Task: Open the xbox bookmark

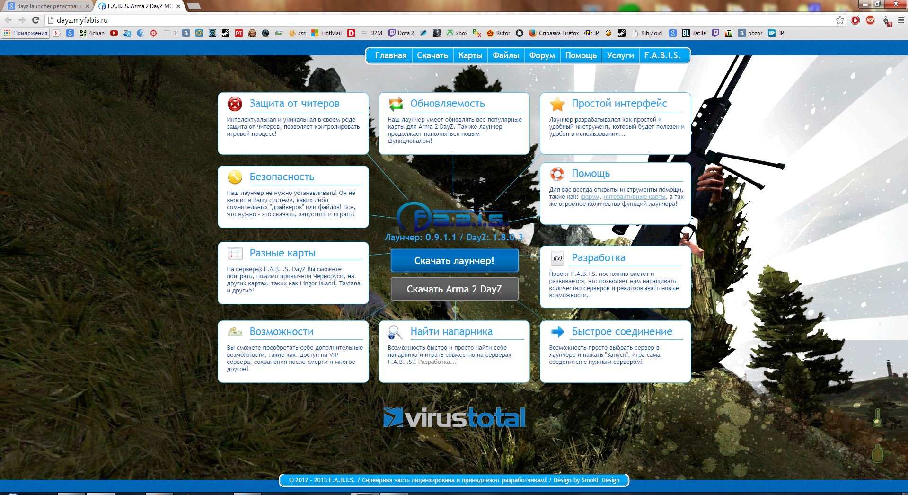Action: click(x=457, y=33)
